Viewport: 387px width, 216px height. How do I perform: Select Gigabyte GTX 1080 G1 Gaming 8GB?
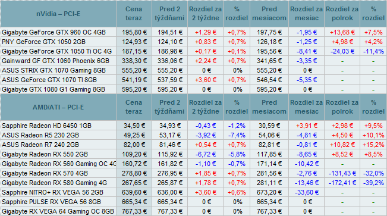54,89
